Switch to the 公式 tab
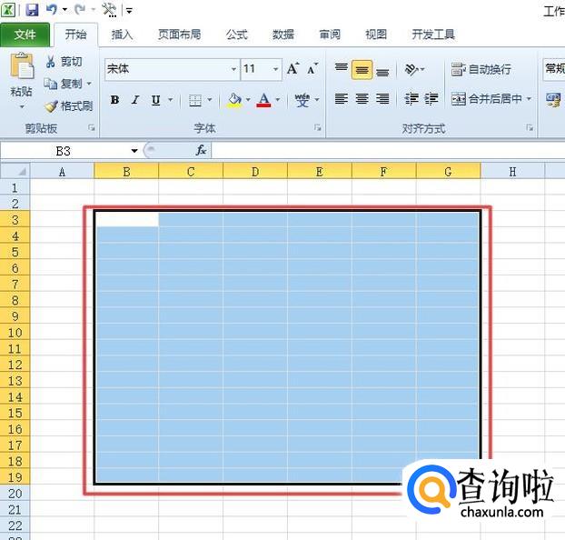This screenshot has height=540, width=565. [x=237, y=35]
